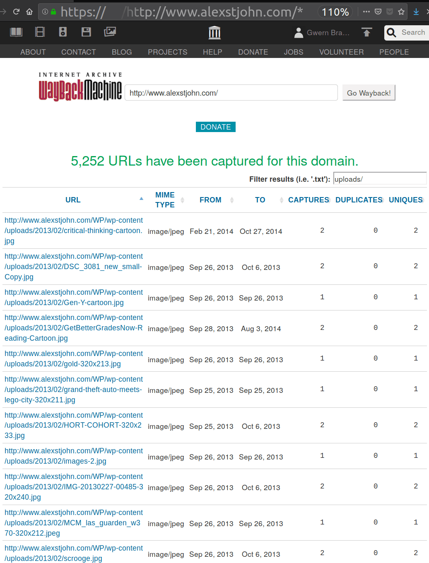Open the page actions three-dot menu
This screenshot has height=563, width=429.
(366, 12)
